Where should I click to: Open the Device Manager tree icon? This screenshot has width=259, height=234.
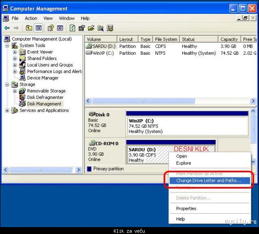(22, 78)
